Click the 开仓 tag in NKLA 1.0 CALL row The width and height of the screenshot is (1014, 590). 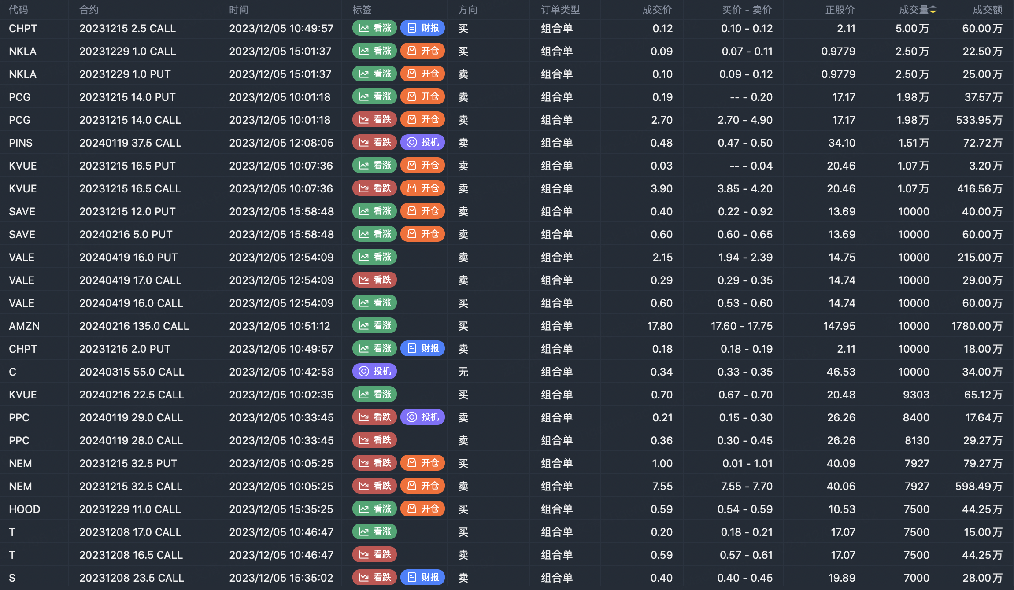[422, 51]
